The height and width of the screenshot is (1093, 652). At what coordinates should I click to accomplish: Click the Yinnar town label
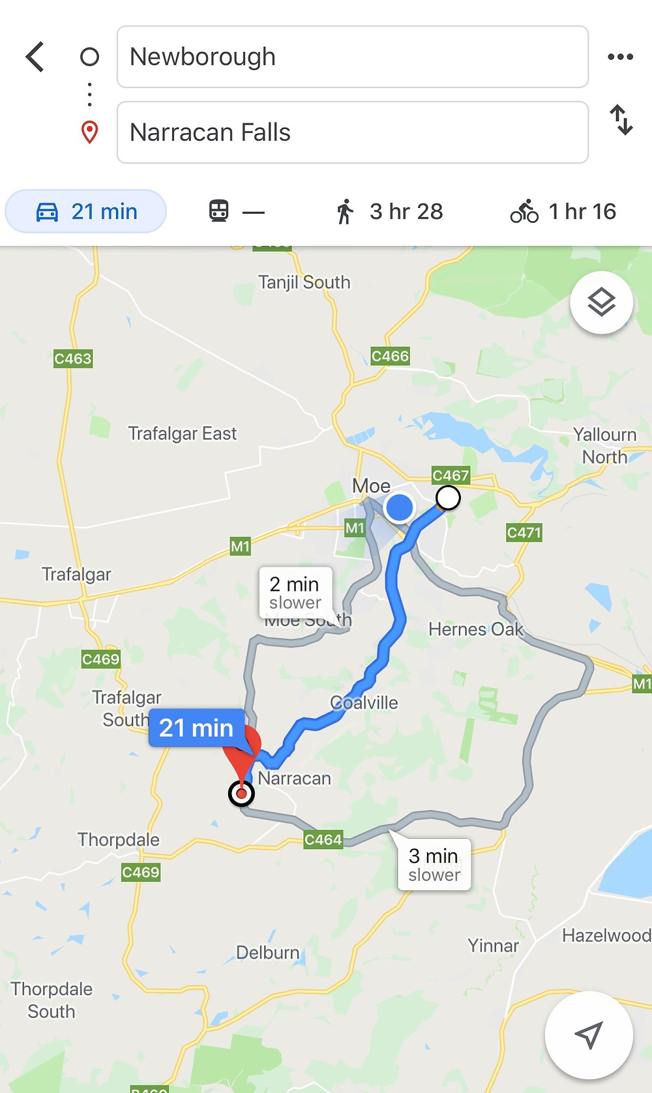[494, 946]
